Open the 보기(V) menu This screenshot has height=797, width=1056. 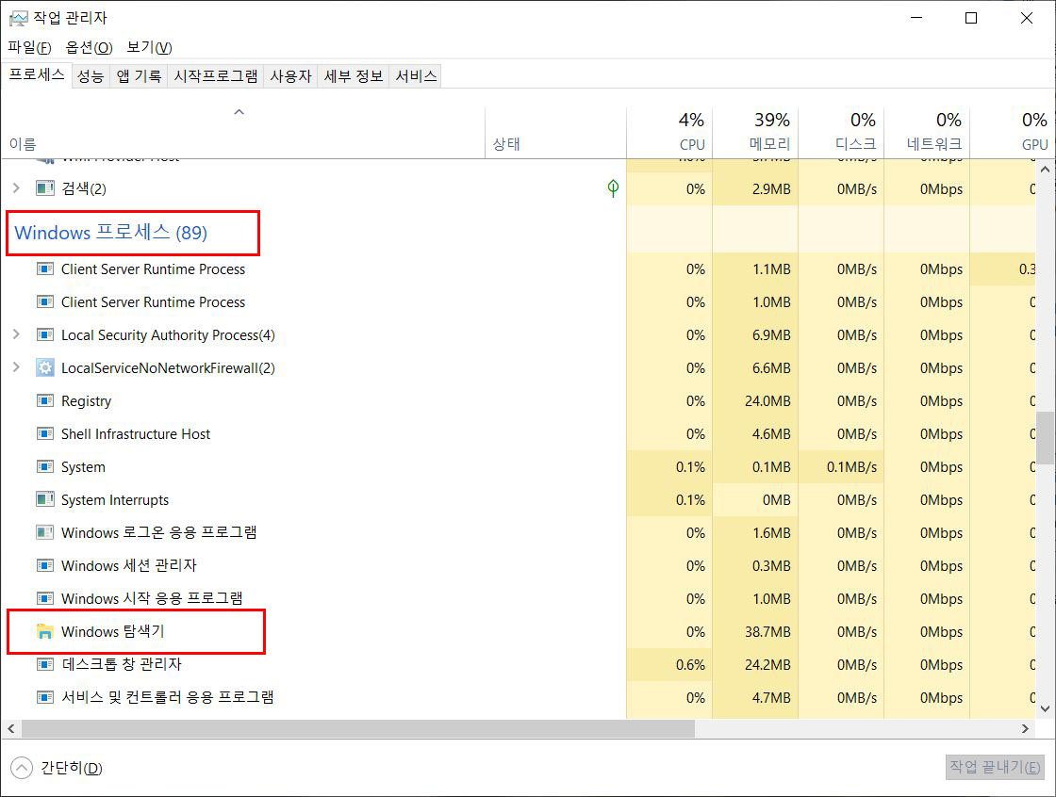pos(150,48)
